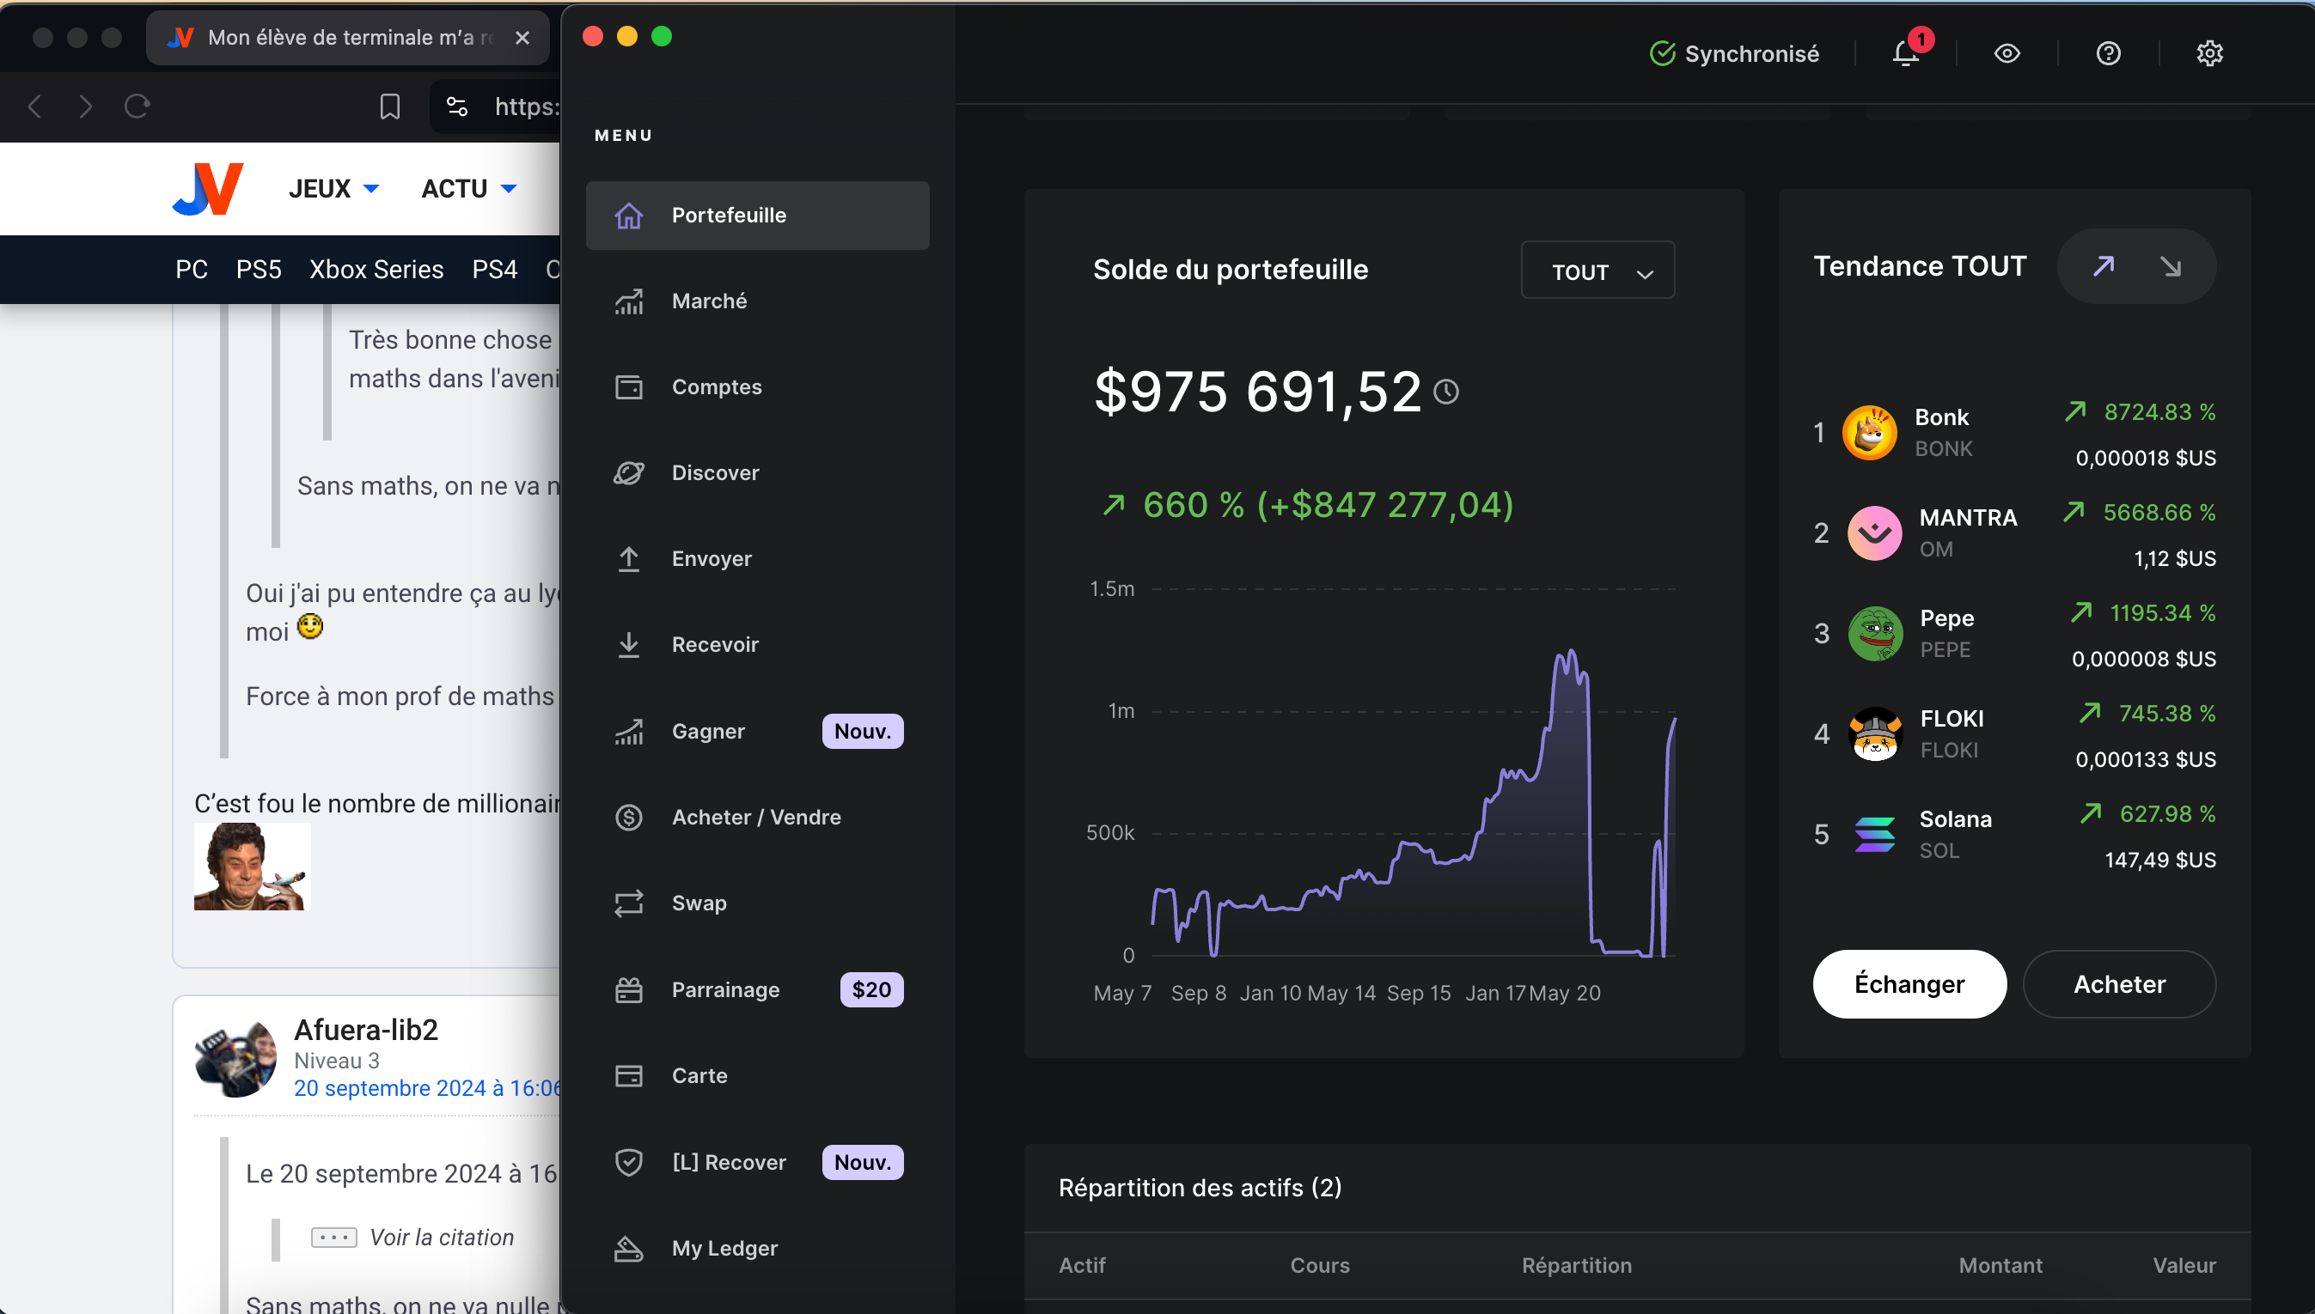Open Recevoir in the sidebar menu
The image size is (2315, 1314).
(x=758, y=644)
